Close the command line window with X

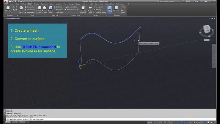4,111
